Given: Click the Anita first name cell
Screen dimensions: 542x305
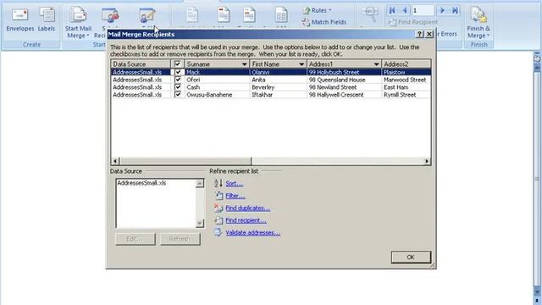Looking at the screenshot, I should click(278, 80).
